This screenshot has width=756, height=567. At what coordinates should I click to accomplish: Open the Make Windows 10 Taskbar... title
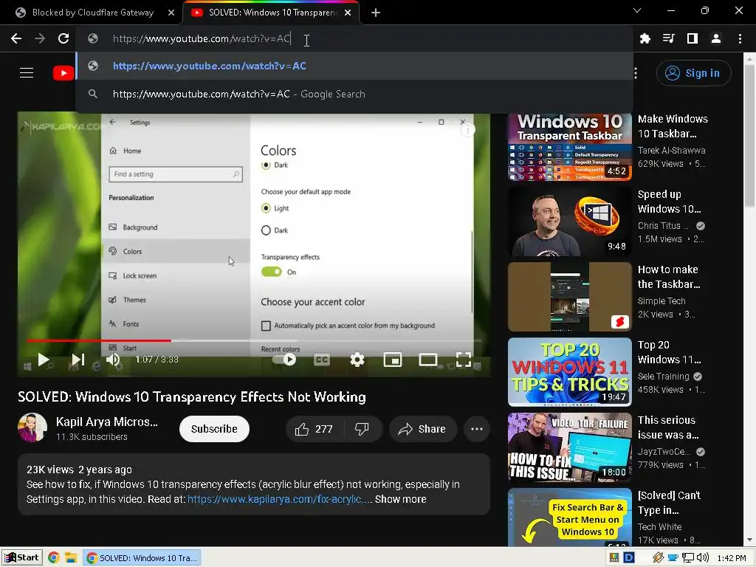point(673,126)
